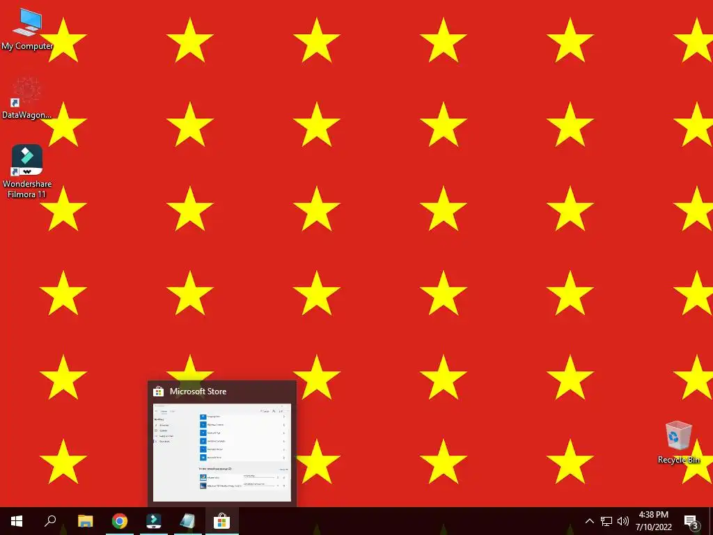Screen dimensions: 713x535
Task: Select the Wondershare Filmora 11 desktop shortcut
Action: click(27, 171)
